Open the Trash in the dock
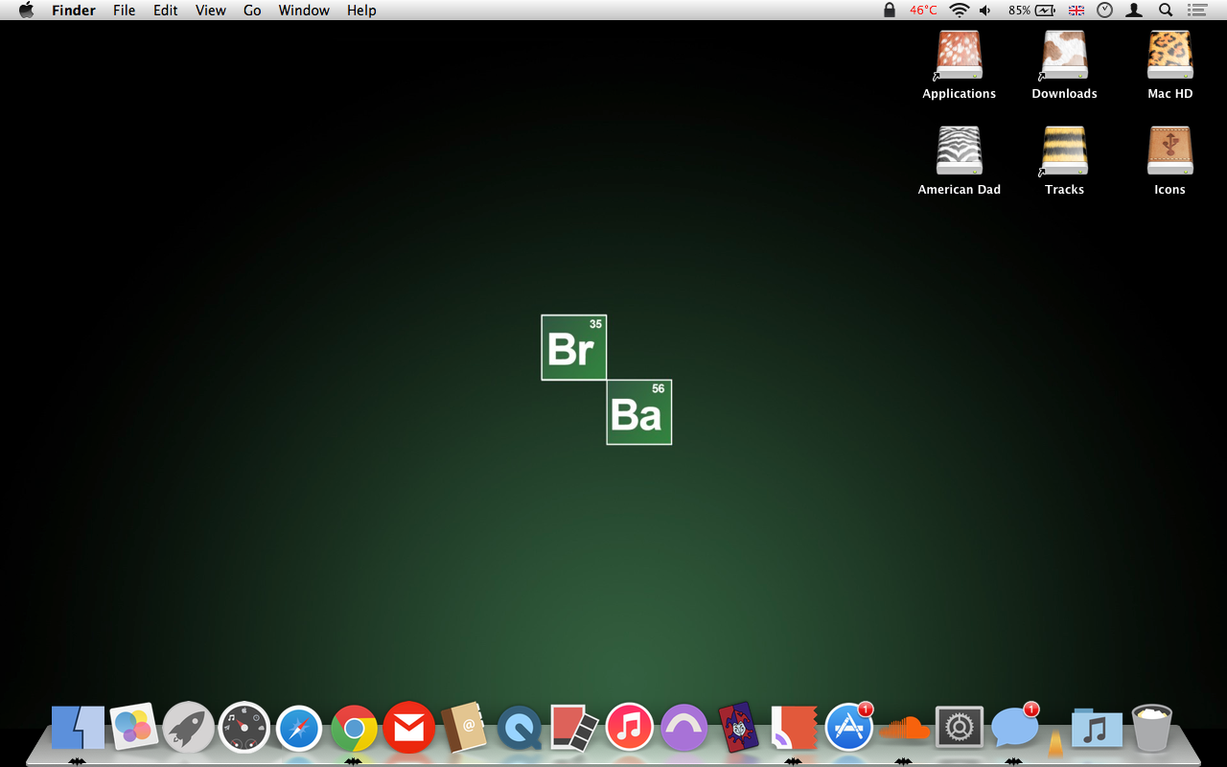This screenshot has height=767, width=1227. [1152, 729]
